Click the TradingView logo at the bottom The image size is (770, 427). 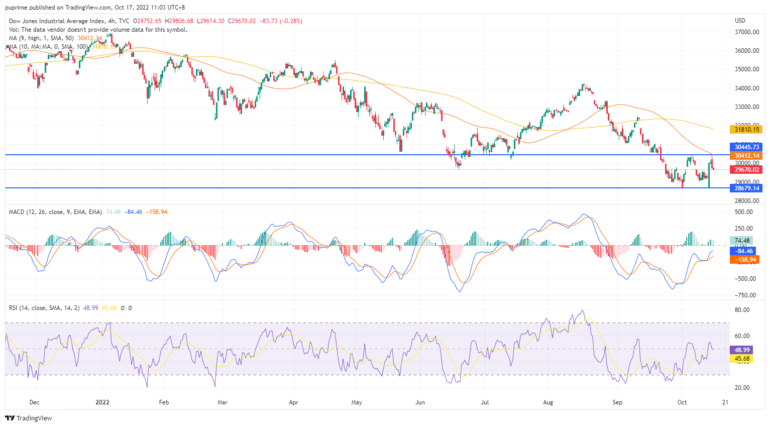coord(29,418)
